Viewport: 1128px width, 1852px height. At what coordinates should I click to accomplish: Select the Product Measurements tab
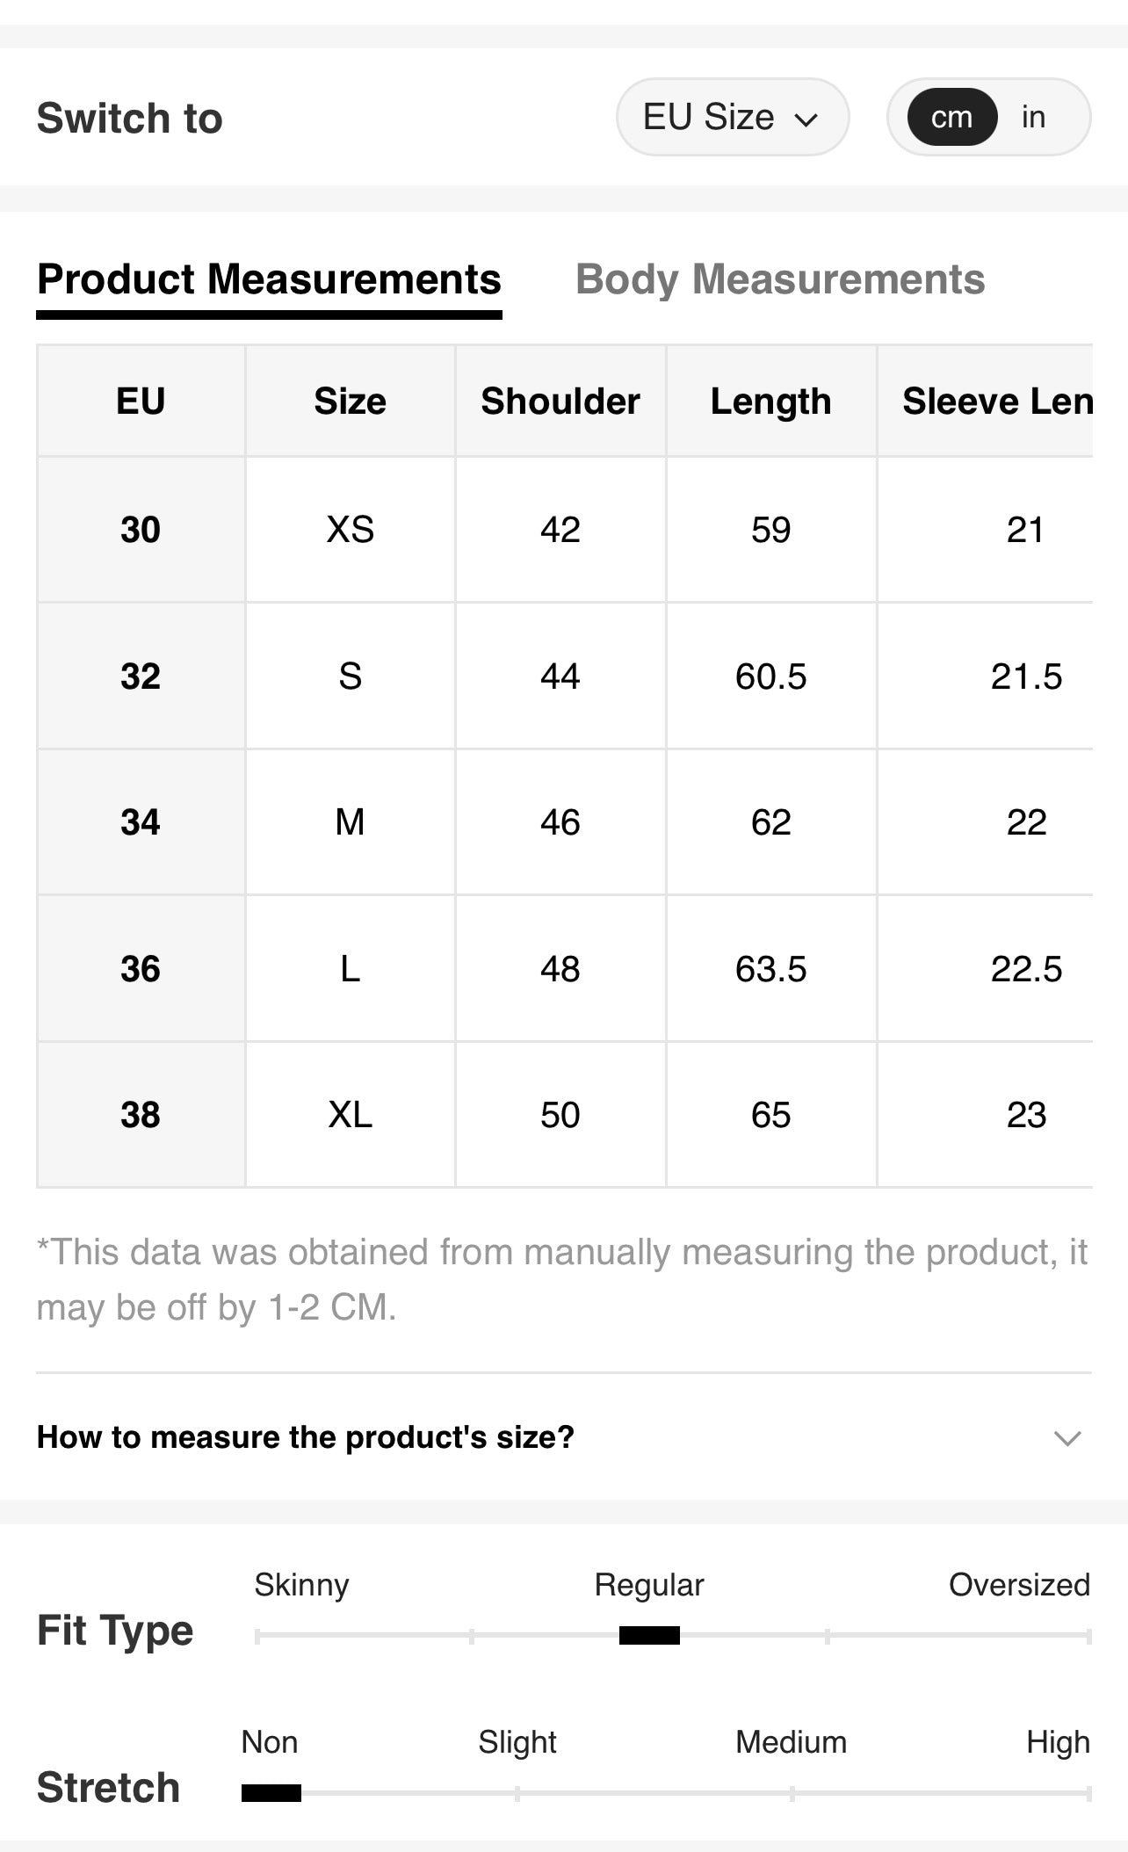269,279
